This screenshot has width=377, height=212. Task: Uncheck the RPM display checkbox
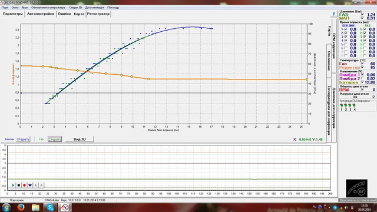[x=362, y=90]
